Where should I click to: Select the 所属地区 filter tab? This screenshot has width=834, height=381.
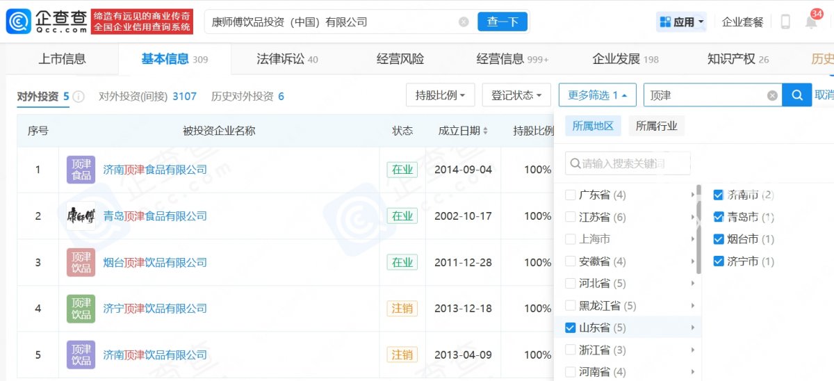593,126
